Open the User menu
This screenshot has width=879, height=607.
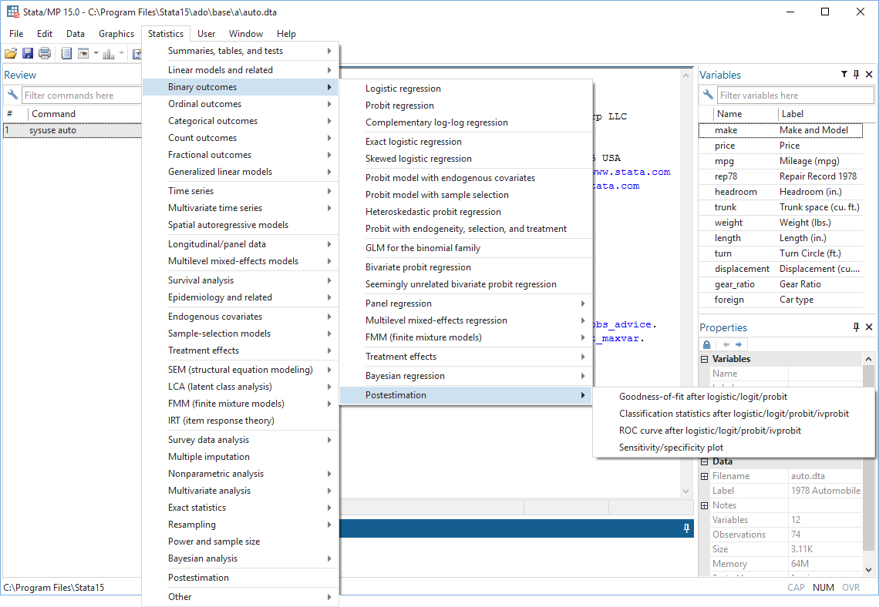pyautogui.click(x=206, y=34)
